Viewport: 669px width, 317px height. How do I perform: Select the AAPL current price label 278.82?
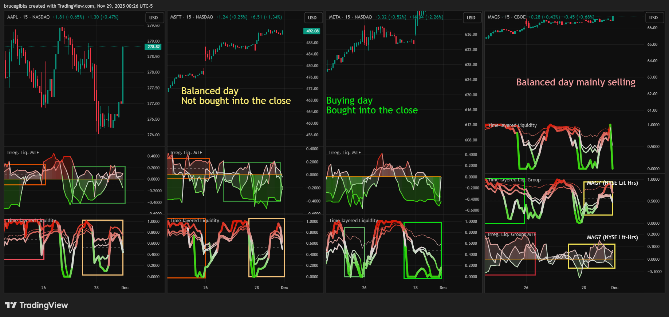153,47
